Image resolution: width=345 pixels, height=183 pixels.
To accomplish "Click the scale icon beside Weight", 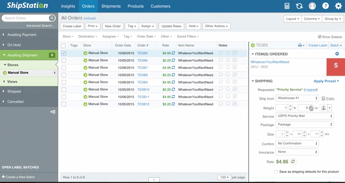I will click(x=324, y=107).
